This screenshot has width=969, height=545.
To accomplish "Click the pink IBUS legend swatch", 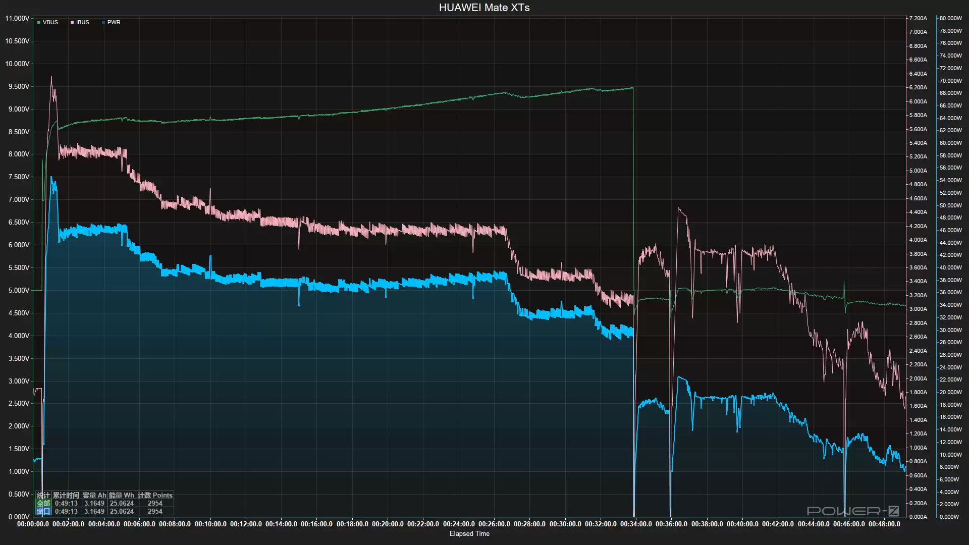I will [72, 22].
